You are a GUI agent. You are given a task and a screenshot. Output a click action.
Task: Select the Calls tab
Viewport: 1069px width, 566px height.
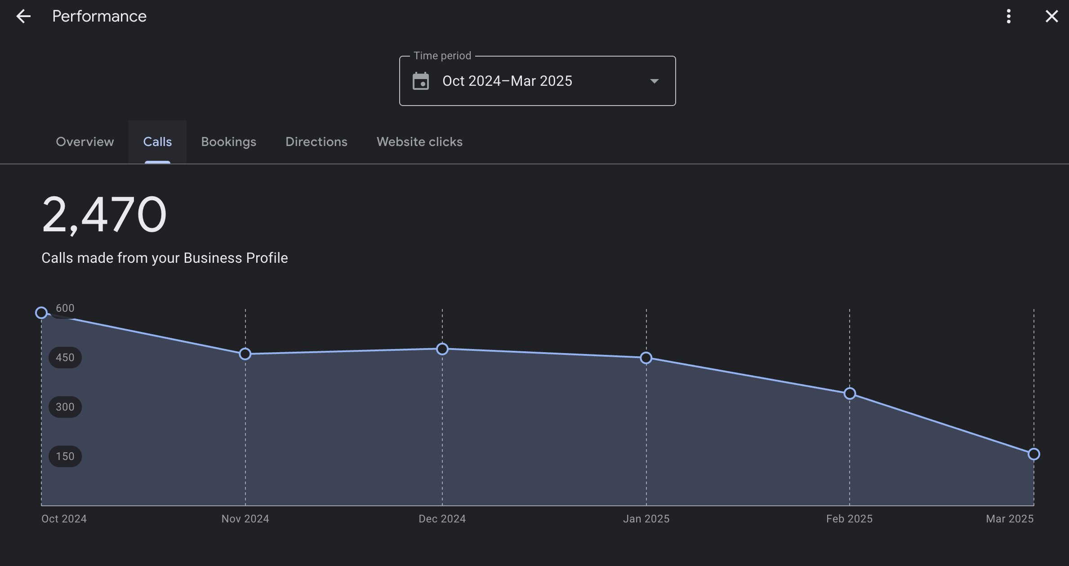click(x=157, y=142)
